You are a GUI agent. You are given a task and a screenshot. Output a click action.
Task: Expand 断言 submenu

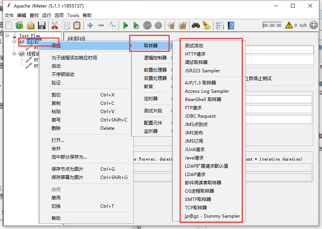tap(152, 87)
